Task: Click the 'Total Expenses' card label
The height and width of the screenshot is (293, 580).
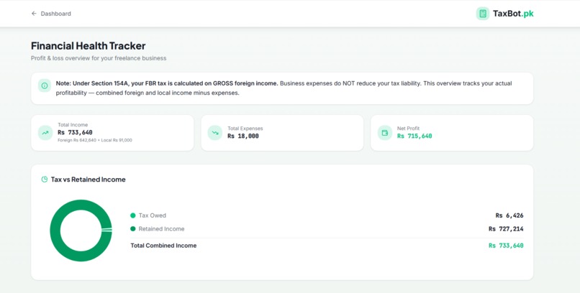Action: 245,129
